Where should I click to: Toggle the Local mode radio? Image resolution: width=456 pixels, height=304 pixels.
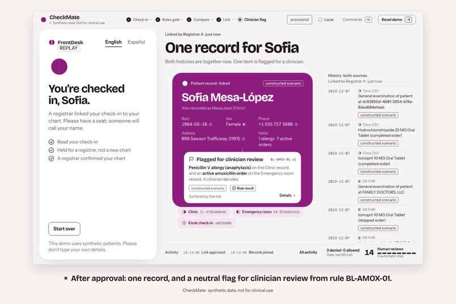click(320, 19)
